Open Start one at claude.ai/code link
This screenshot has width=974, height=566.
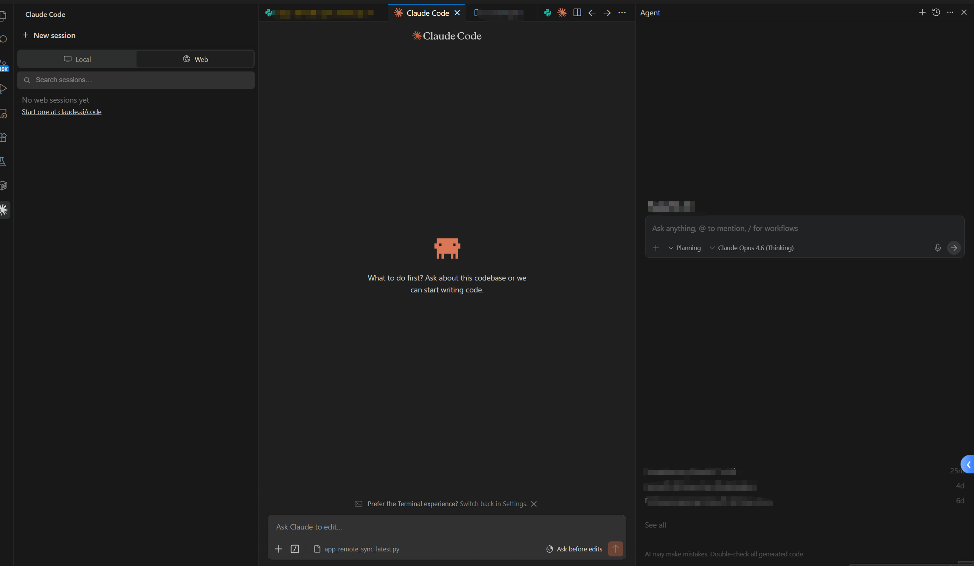point(62,111)
